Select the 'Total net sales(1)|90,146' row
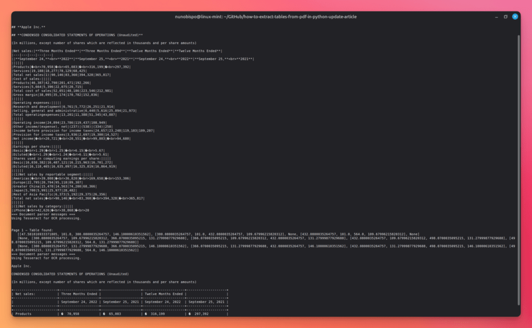The width and height of the screenshot is (532, 328). (61, 75)
